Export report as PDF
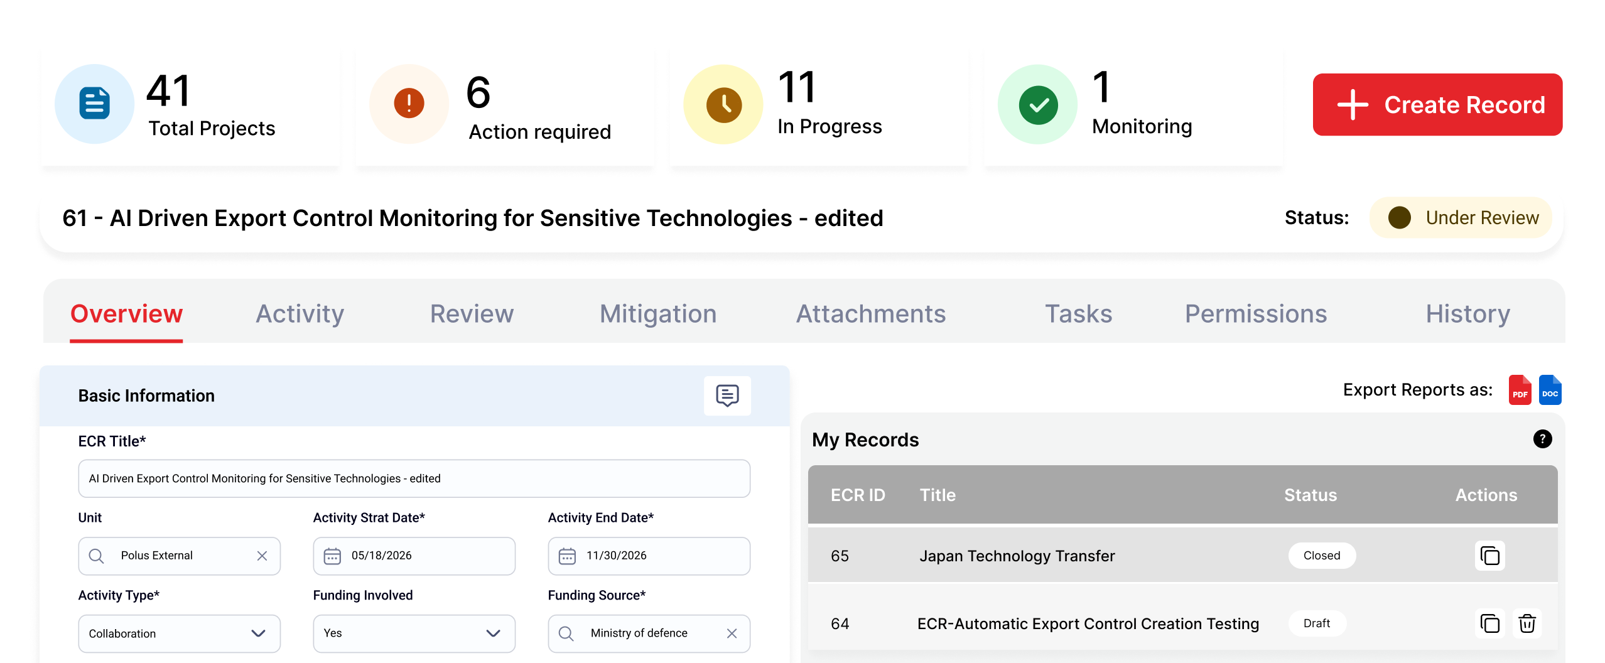Screen dimensions: 1605x663 pos(1520,391)
